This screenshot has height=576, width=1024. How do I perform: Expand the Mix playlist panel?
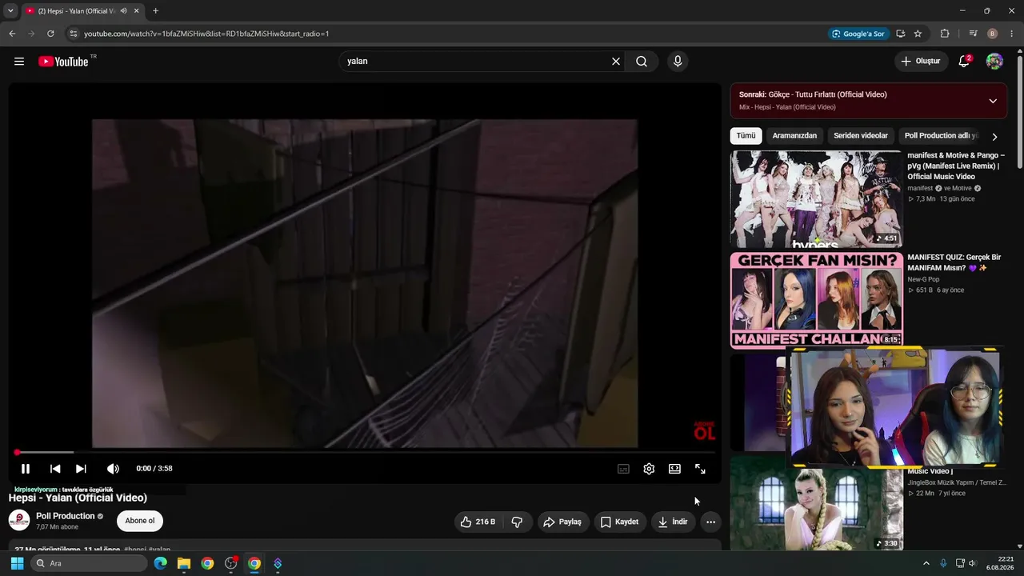click(x=993, y=101)
